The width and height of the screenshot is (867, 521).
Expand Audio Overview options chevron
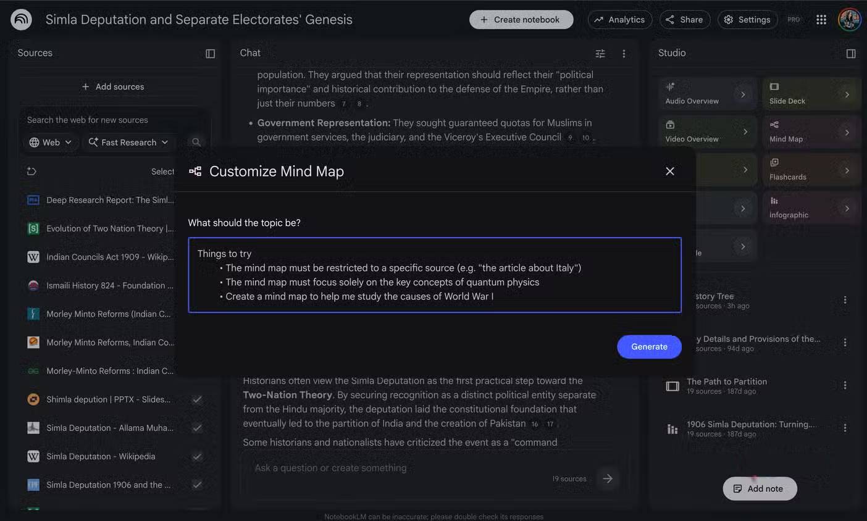pyautogui.click(x=743, y=94)
